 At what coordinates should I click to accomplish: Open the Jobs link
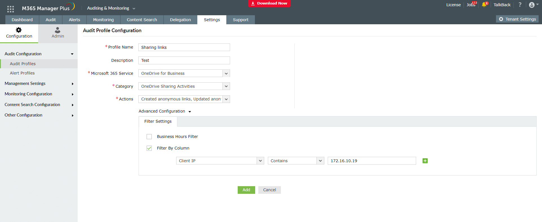pyautogui.click(x=471, y=5)
